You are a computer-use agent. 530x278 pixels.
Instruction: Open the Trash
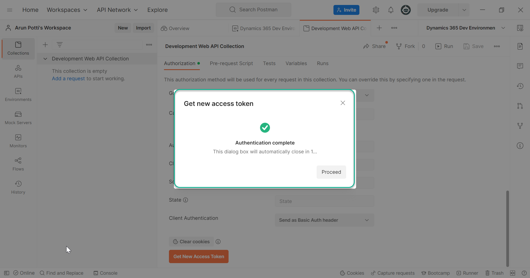click(494, 273)
